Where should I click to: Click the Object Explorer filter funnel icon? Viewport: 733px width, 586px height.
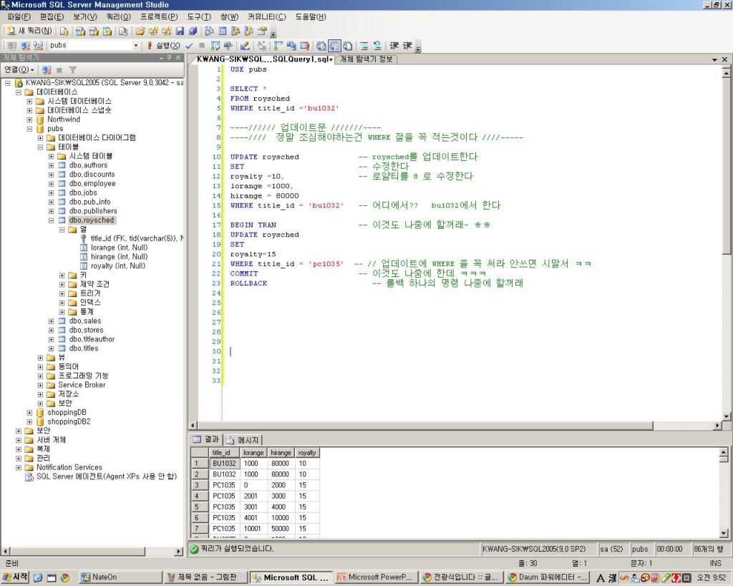click(x=72, y=69)
